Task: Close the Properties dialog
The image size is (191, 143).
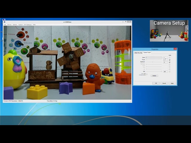Action: point(175,49)
